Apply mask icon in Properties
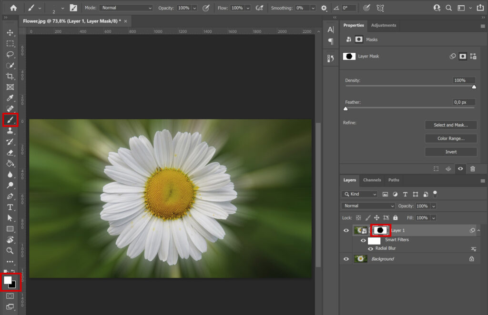The width and height of the screenshot is (488, 315). tap(448, 169)
